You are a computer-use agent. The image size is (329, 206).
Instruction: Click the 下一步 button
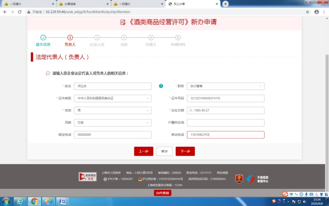tap(185, 151)
